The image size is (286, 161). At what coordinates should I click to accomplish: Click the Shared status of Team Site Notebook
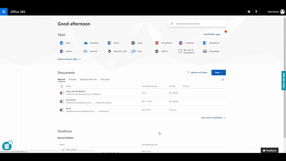click(x=174, y=93)
